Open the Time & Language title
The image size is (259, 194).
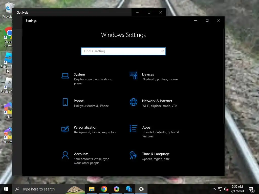coord(156,154)
